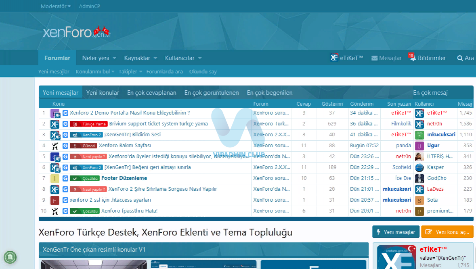Viewport: 476px width, 269px height.
Task: Click last poster panda
Action: (x=403, y=146)
